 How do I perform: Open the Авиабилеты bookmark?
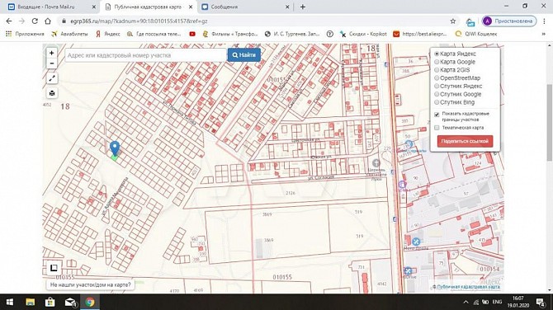click(69, 34)
